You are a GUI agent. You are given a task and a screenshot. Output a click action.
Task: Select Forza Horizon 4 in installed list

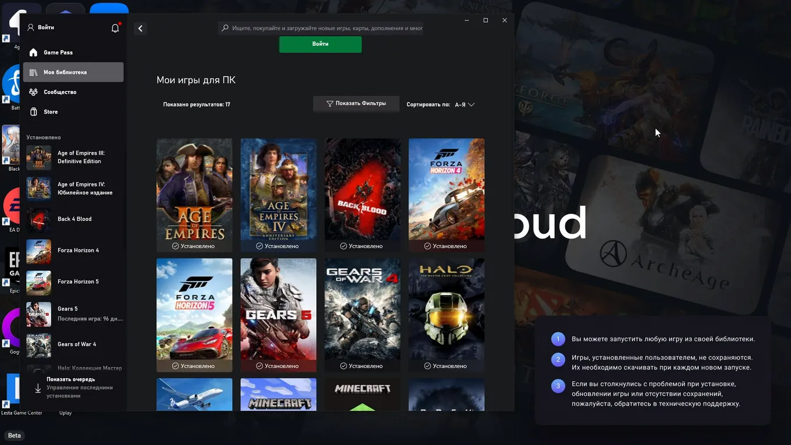tap(78, 251)
